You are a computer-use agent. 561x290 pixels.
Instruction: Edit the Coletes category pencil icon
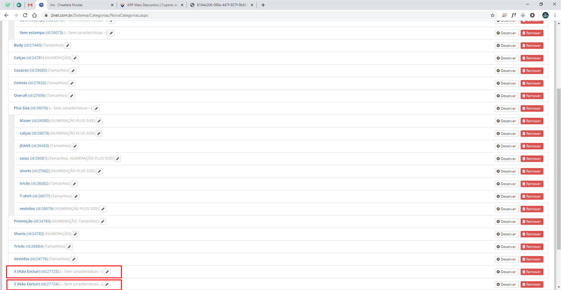click(x=72, y=83)
